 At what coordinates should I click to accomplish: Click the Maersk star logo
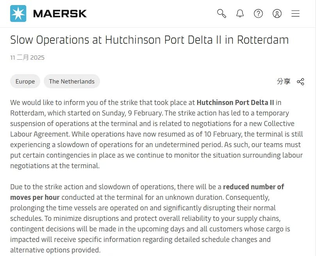[x=18, y=14]
